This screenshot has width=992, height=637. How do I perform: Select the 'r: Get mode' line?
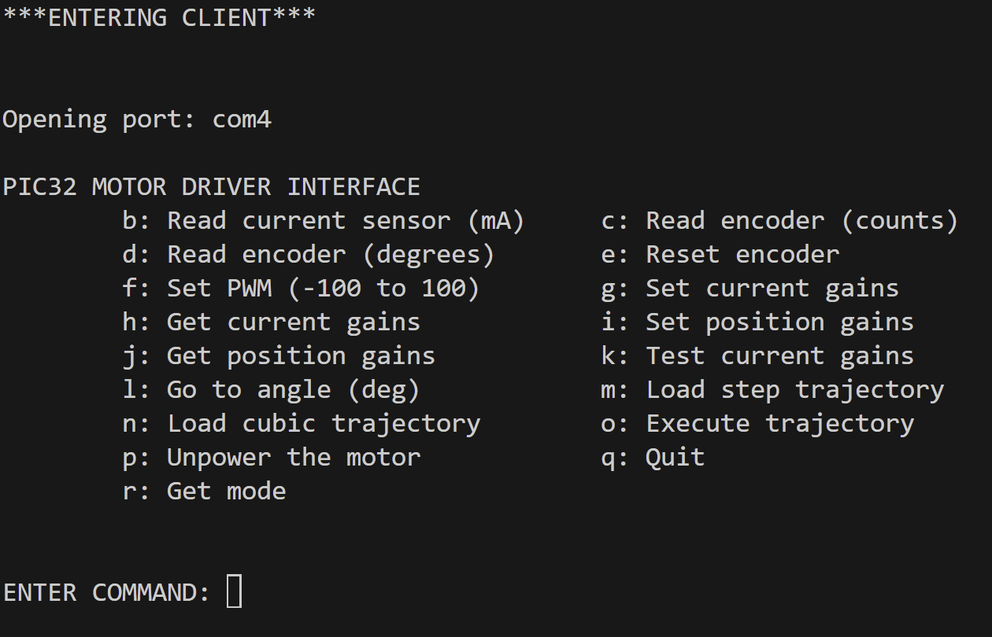pyautogui.click(x=204, y=492)
